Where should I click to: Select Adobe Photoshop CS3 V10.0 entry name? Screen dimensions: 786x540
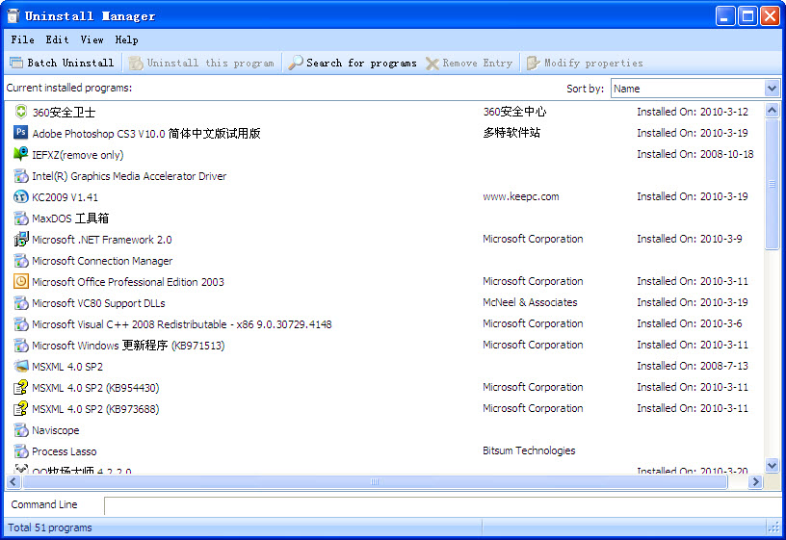[x=146, y=133]
